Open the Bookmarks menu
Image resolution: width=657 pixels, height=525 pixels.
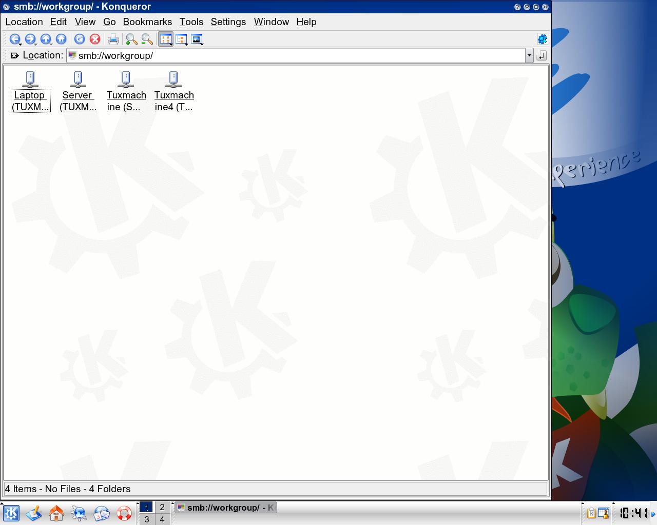[x=147, y=22]
